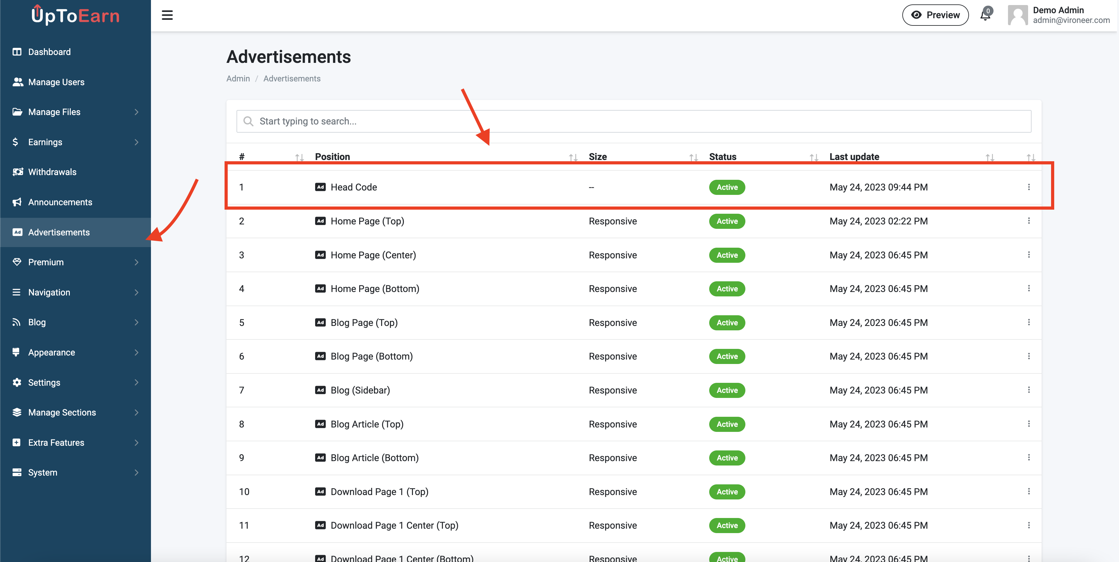Click the Ad icon next to Head Code
This screenshot has height=562, width=1119.
(320, 187)
